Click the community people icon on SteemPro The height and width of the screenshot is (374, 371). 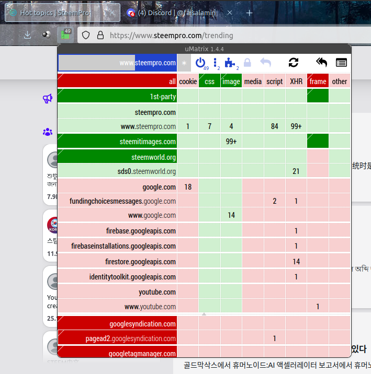[48, 132]
